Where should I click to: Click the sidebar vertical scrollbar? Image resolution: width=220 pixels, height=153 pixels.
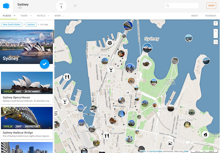tap(54, 37)
